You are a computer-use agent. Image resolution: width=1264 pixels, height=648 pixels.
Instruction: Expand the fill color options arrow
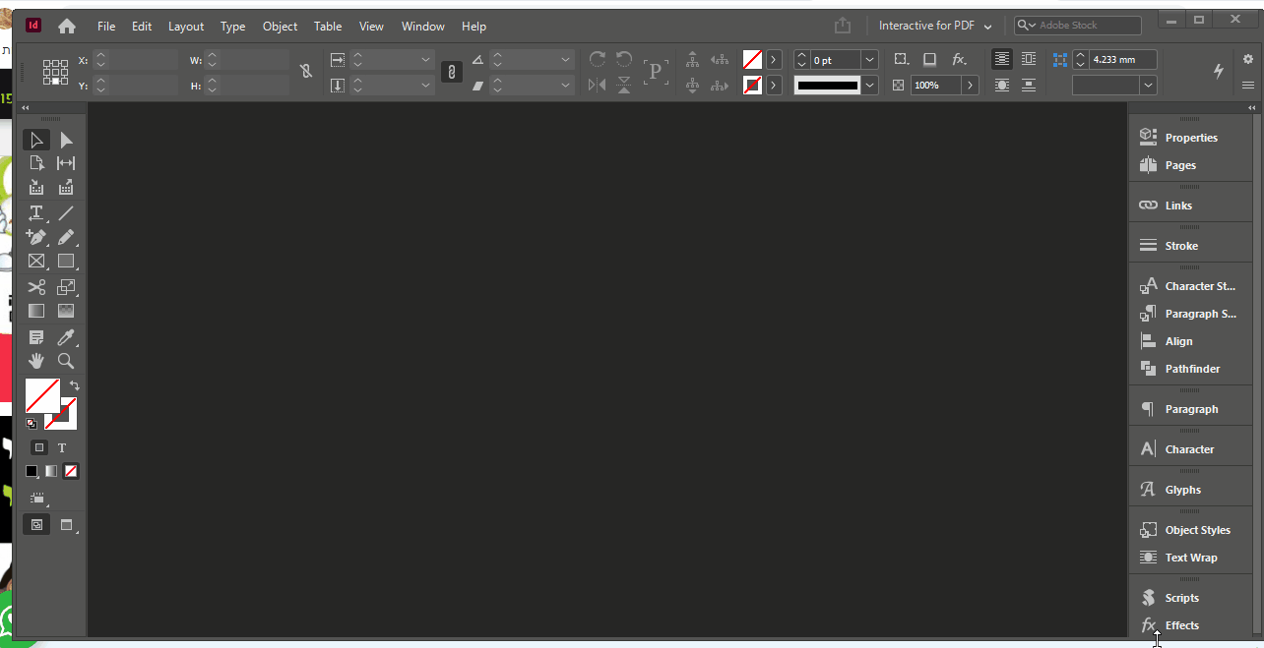coord(774,60)
